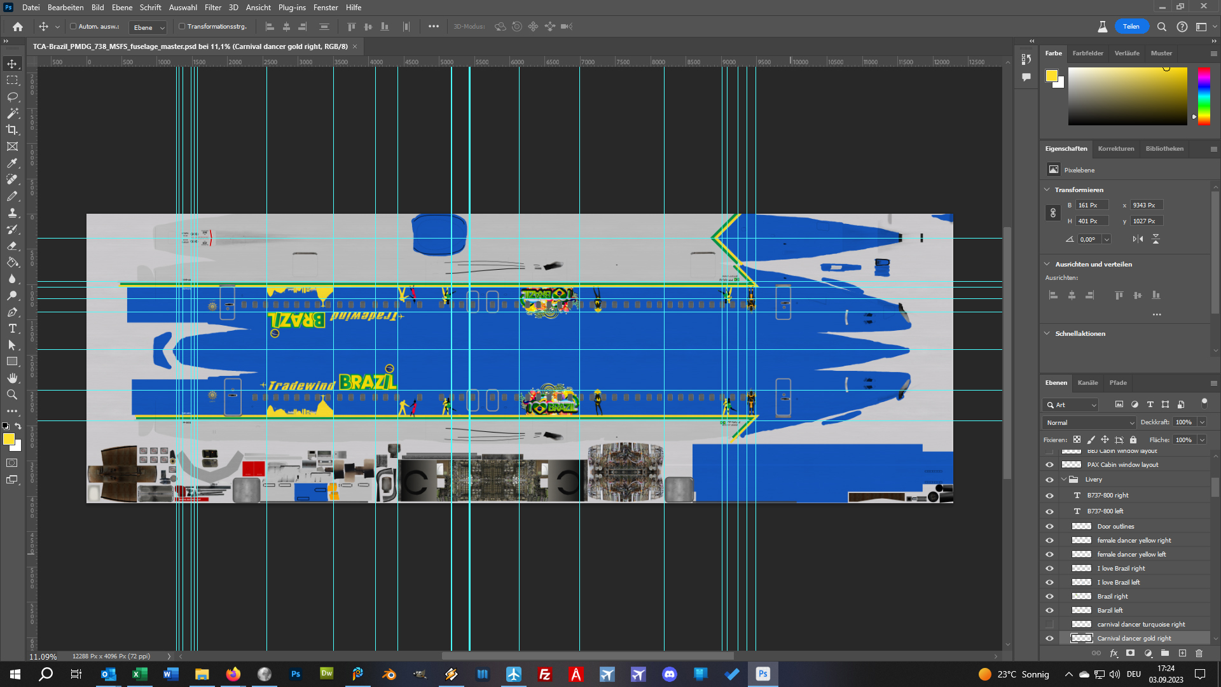The image size is (1221, 687).
Task: Select the Brush tool
Action: [12, 196]
